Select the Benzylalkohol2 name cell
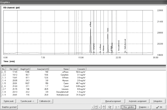This screenshot has height=110, width=167. tap(62, 92)
